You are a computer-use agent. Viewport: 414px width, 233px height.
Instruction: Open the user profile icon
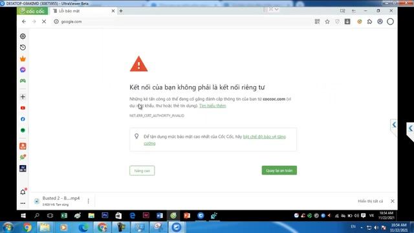[380, 21]
